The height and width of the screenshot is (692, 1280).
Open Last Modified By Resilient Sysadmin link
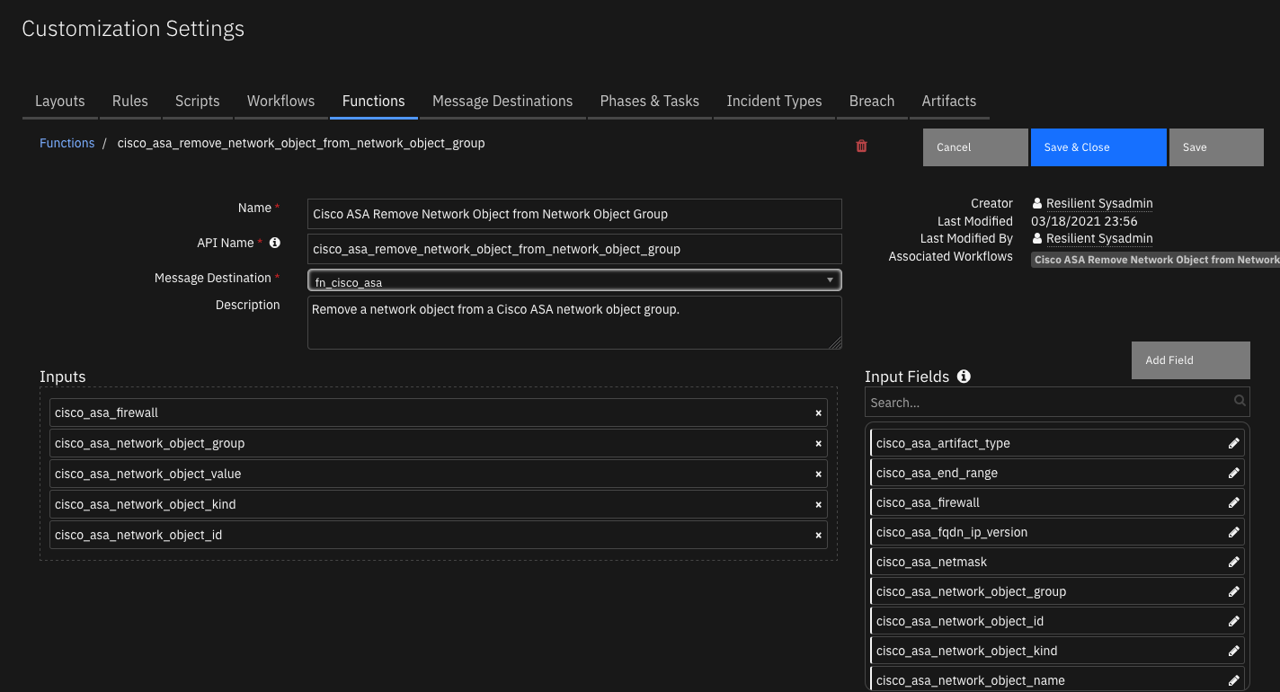(x=1099, y=239)
